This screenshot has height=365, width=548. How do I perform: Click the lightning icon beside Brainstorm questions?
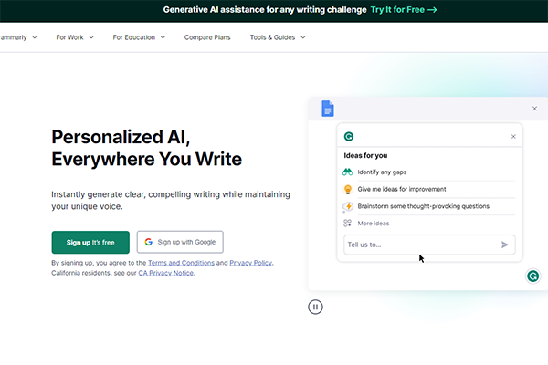[x=348, y=206]
